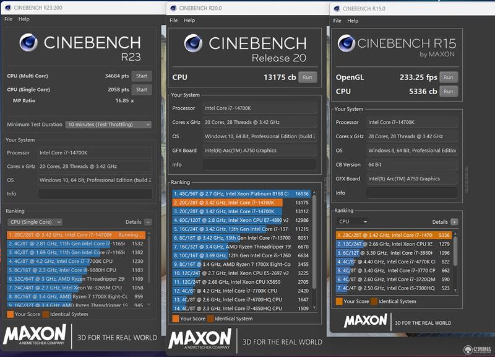Click the Info field in Cinebench R23

tap(95, 194)
